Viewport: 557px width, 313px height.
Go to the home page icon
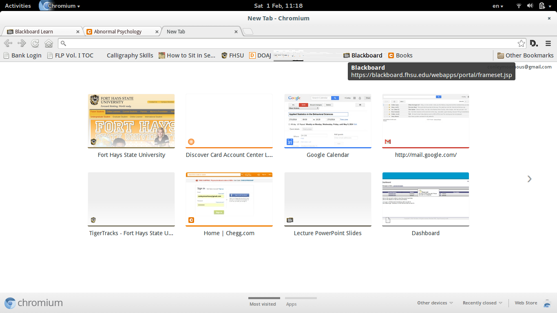[x=49, y=43]
